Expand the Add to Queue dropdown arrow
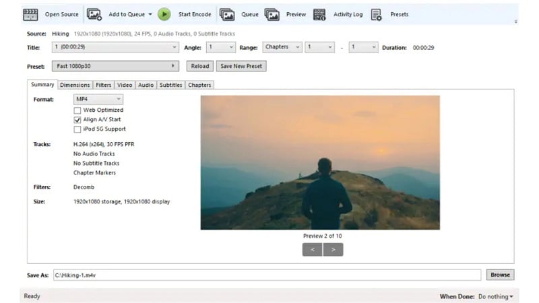Viewport: 539px width, 303px height. (150, 14)
